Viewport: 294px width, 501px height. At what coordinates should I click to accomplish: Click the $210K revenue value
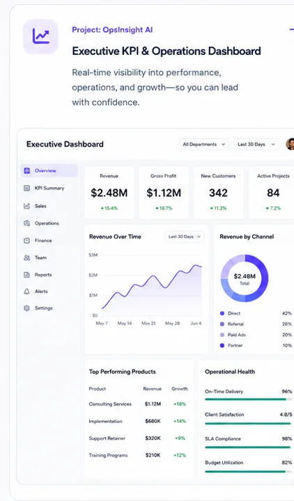pyautogui.click(x=153, y=455)
